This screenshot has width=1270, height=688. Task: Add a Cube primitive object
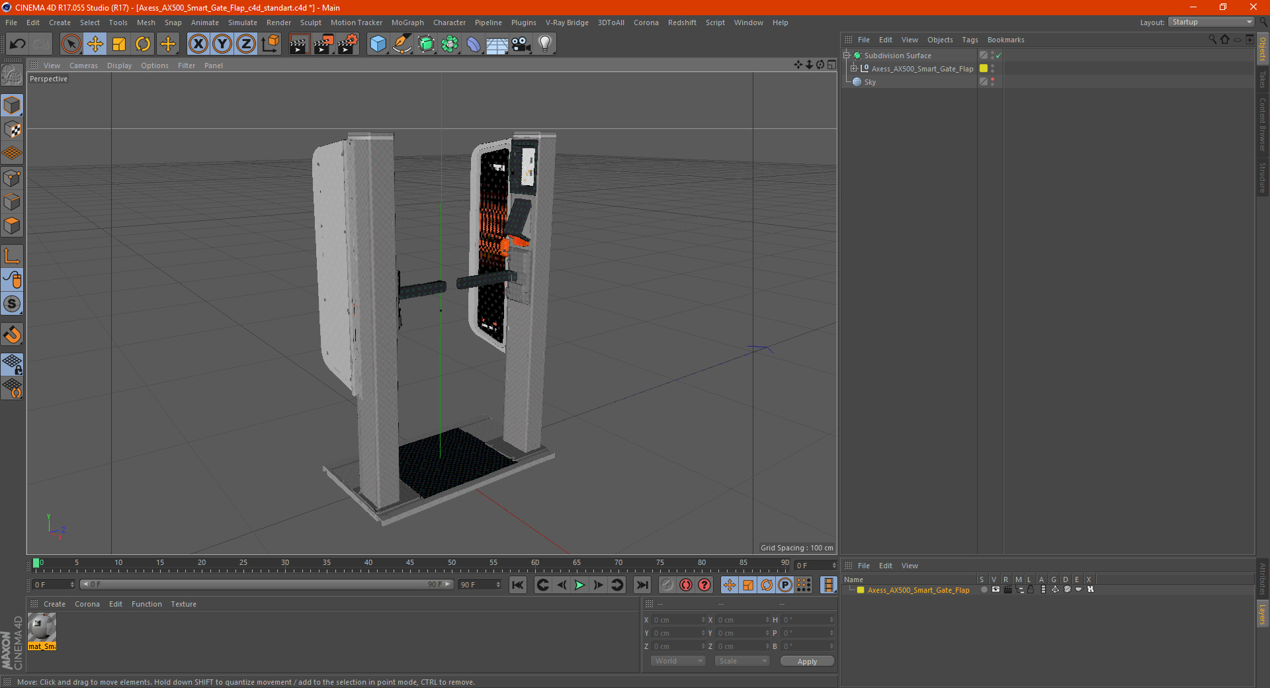(x=378, y=44)
